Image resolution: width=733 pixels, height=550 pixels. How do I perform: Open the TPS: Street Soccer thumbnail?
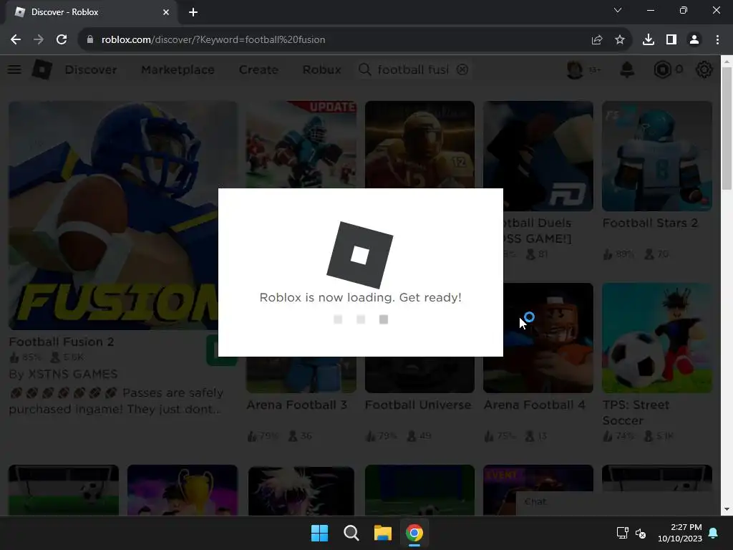click(x=657, y=338)
